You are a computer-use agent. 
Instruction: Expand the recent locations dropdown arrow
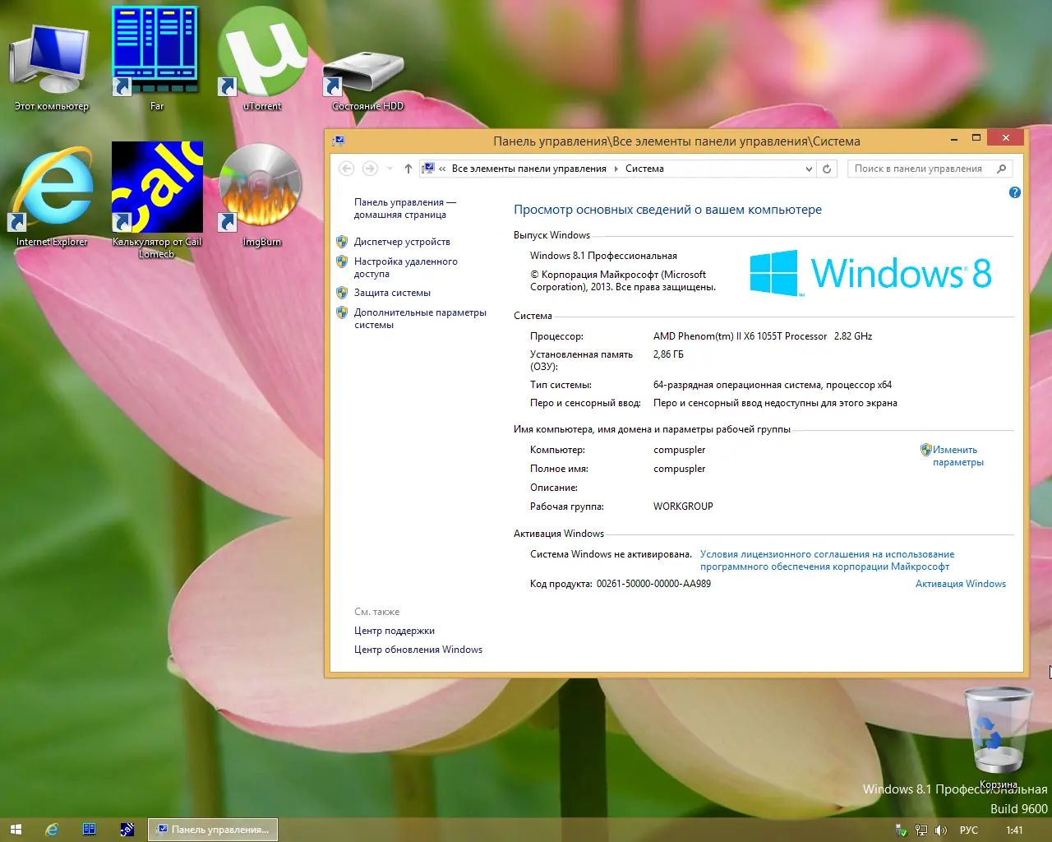(390, 169)
